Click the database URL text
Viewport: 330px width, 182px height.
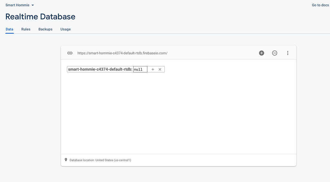click(x=123, y=53)
